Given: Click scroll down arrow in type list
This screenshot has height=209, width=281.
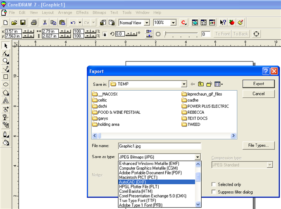Looking at the screenshot, I should pyautogui.click(x=198, y=204).
